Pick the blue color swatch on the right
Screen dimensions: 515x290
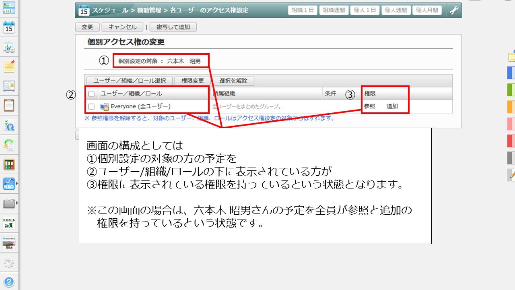(x=511, y=72)
